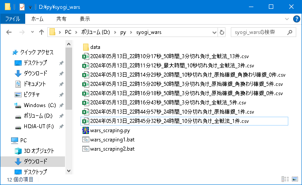Select file name wars_scraping1.bat
Image resolution: width=302 pixels, height=185 pixels.
click(112, 140)
